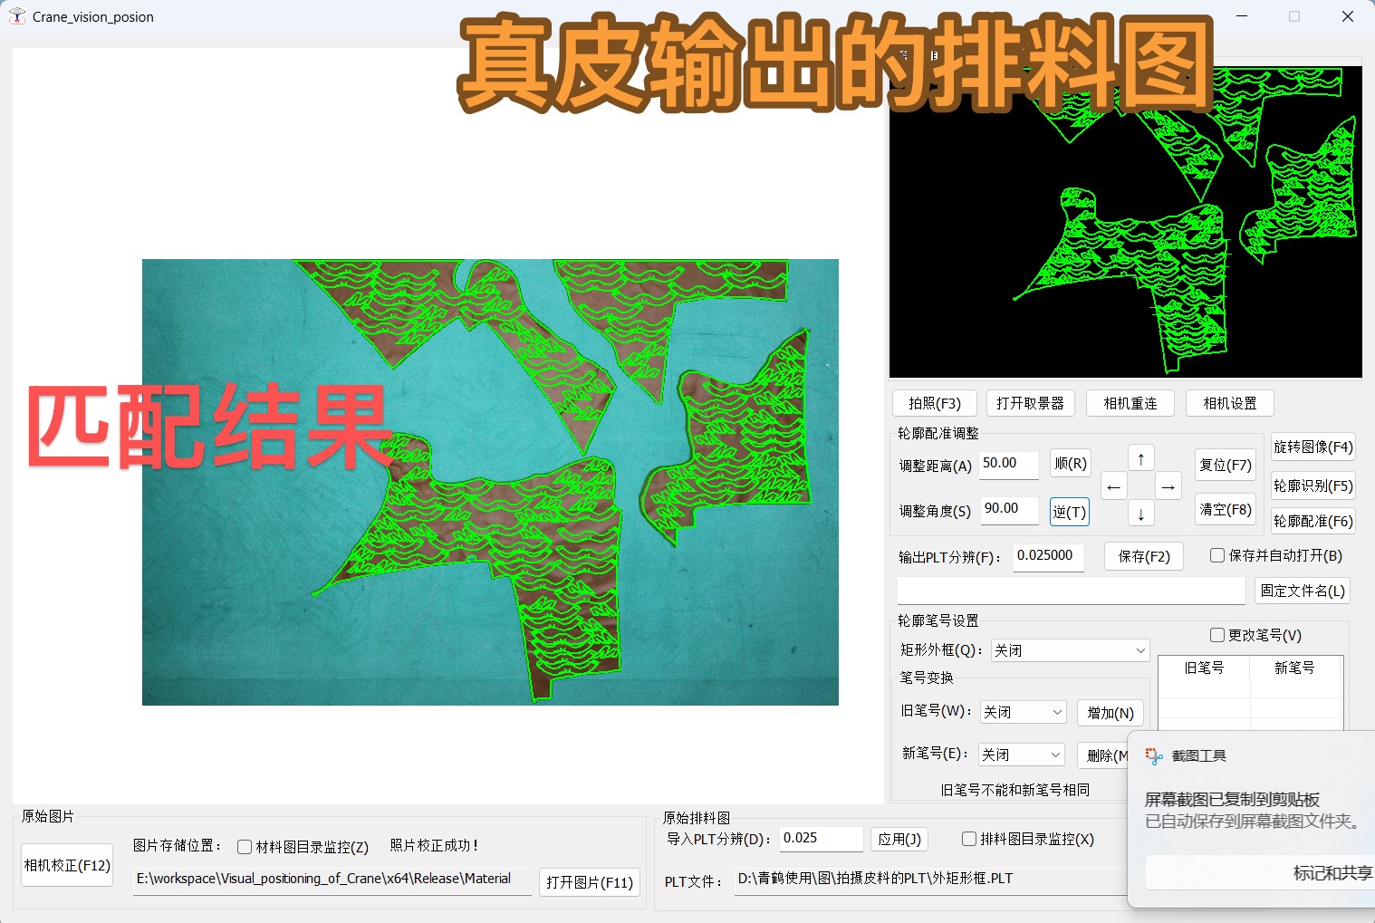1375x923 pixels.
Task: Click the Crane_vision_posion app icon
Action: coord(17,16)
